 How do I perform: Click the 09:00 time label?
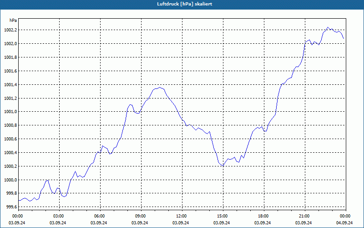pos(141,216)
